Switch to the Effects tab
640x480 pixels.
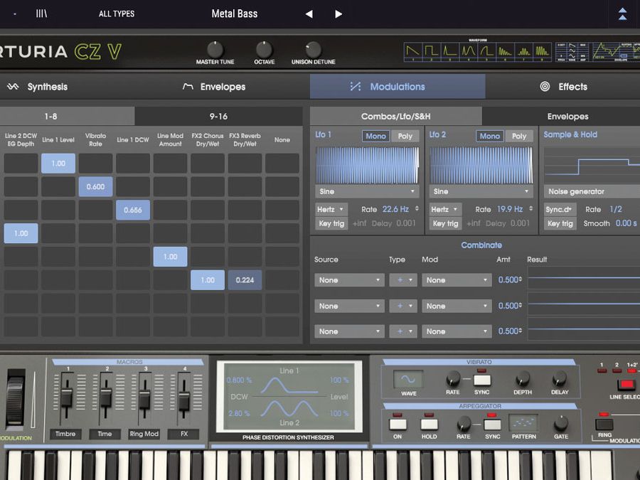pyautogui.click(x=563, y=87)
